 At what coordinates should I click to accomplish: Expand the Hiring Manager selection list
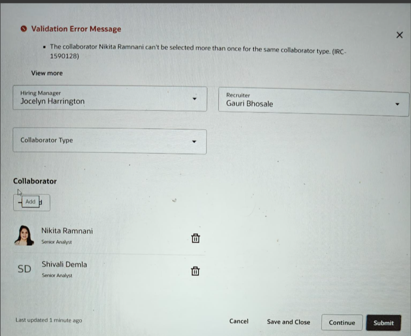point(195,99)
